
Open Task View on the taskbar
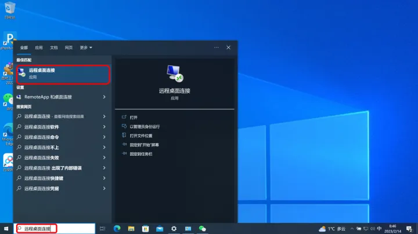[102, 229]
